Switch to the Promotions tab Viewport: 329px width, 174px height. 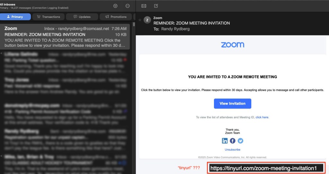(116, 17)
